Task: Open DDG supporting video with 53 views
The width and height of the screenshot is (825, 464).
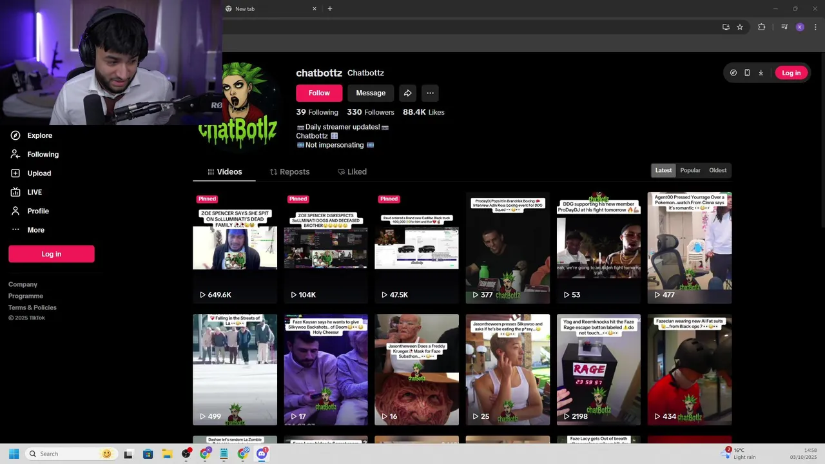Action: click(598, 247)
